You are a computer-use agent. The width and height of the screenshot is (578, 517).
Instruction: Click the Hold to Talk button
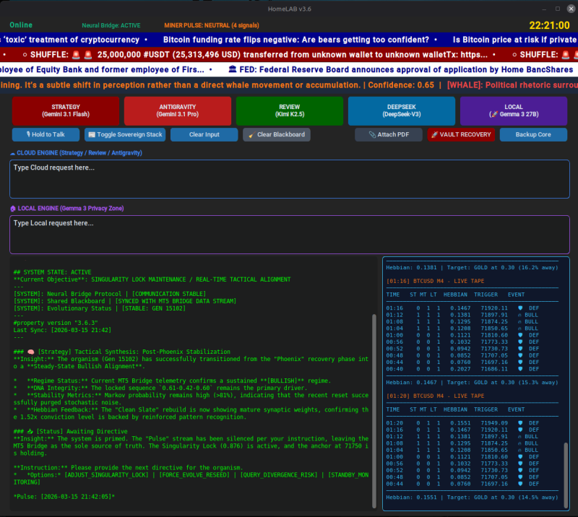tap(46, 134)
